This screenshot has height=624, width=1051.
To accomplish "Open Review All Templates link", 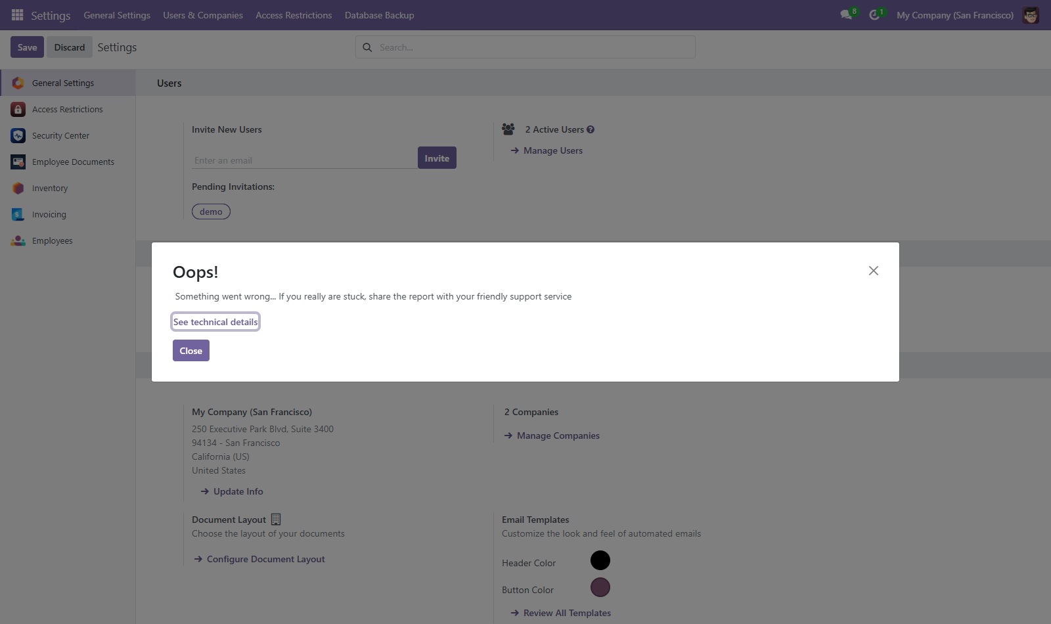I will (560, 613).
